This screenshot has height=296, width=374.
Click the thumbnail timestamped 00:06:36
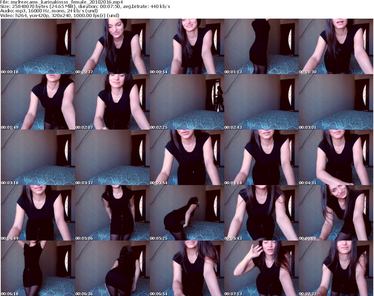pos(112,268)
